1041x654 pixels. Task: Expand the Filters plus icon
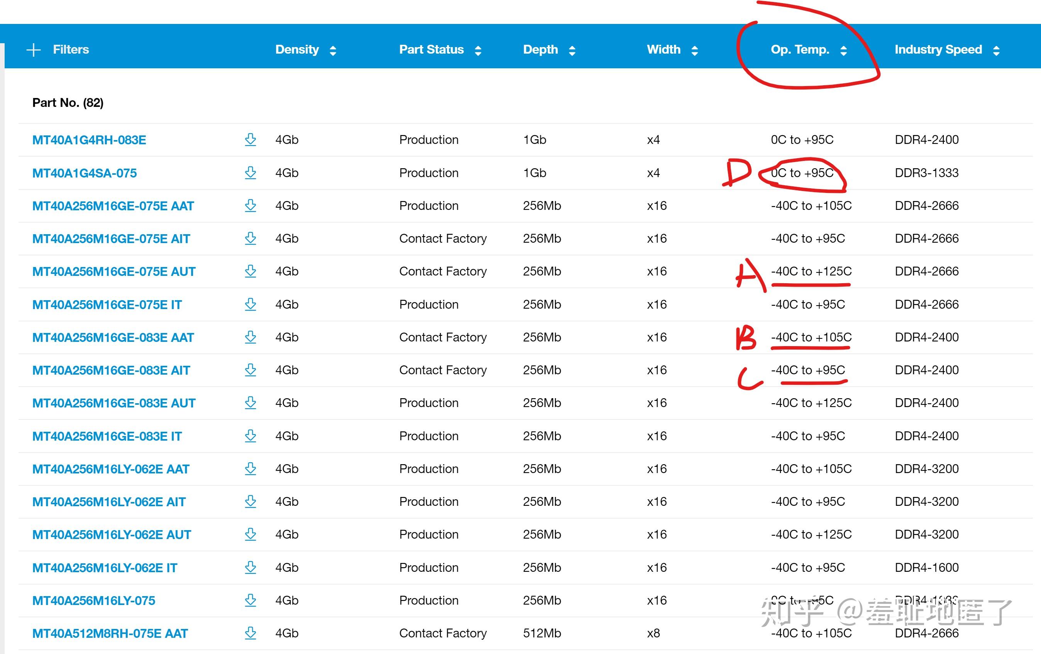pyautogui.click(x=34, y=50)
